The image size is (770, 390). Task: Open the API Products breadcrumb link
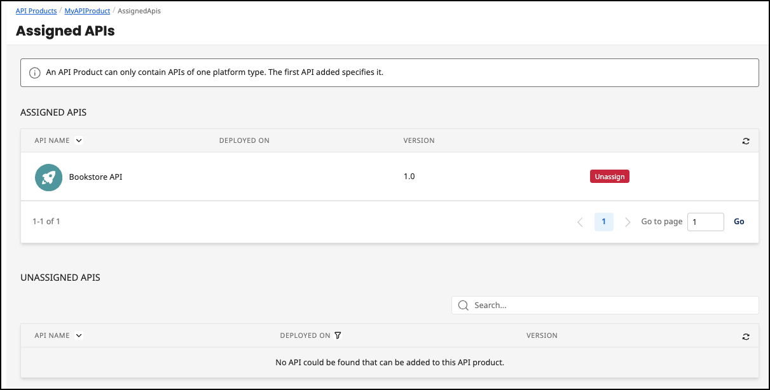[x=36, y=10]
